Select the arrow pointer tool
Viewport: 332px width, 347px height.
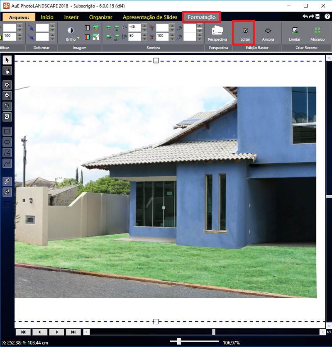tap(7, 61)
